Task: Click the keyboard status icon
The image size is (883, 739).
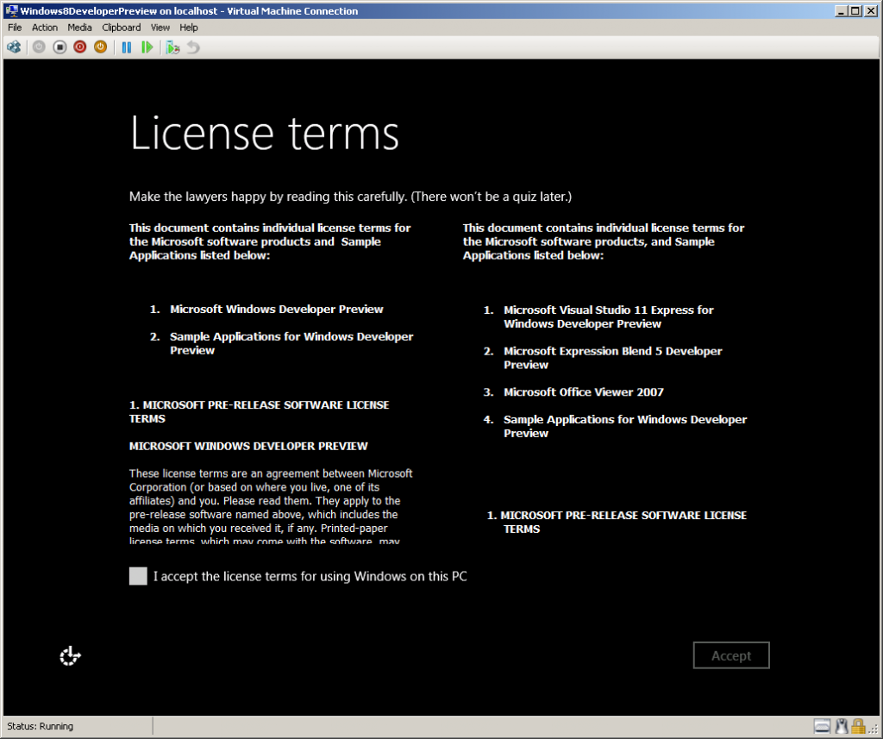Action: [x=822, y=726]
